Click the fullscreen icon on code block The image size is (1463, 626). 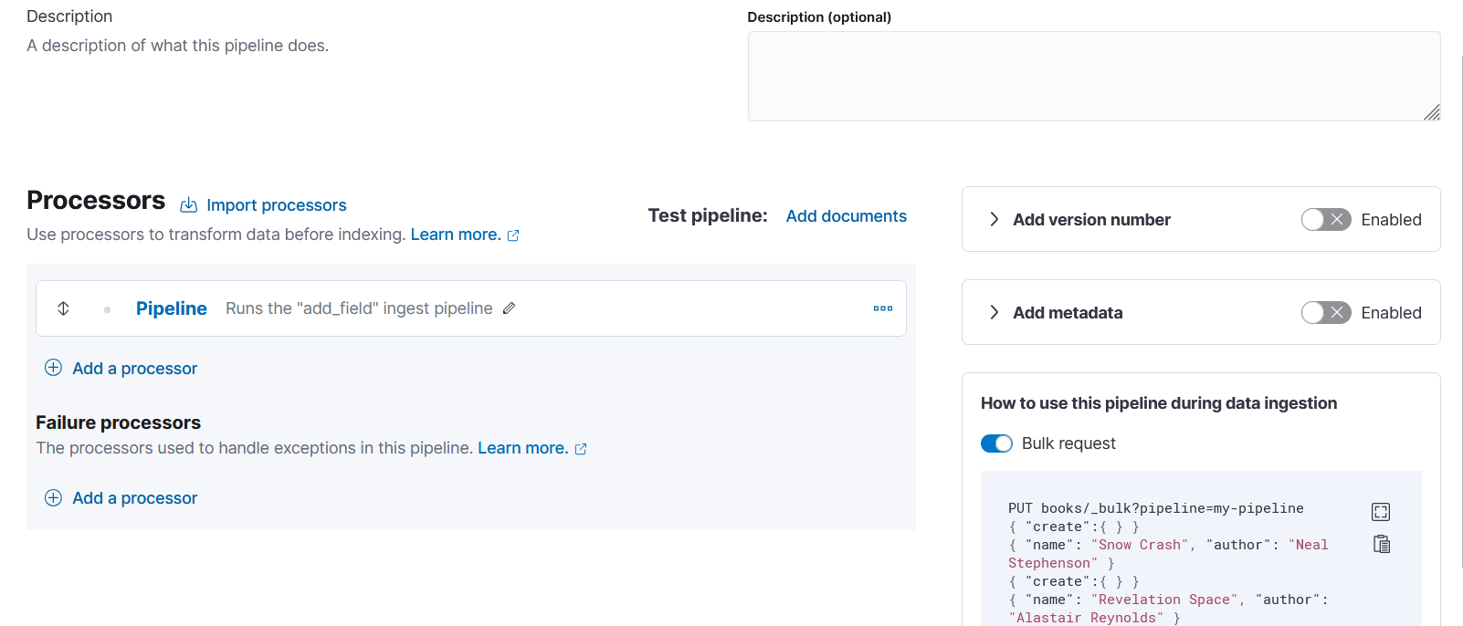tap(1381, 512)
